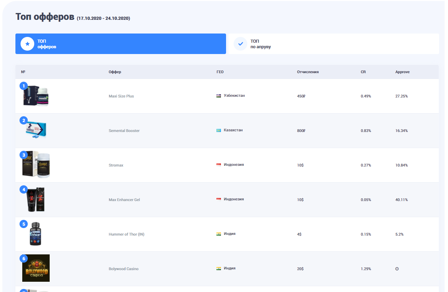This screenshot has width=448, height=292.
Task: Click rank badge number 5
Action: [x=24, y=224]
